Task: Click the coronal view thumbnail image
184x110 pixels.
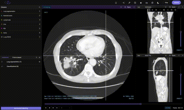Action: pyautogui.click(x=160, y=32)
